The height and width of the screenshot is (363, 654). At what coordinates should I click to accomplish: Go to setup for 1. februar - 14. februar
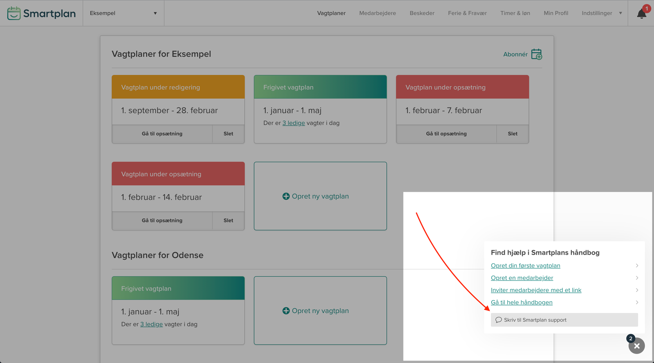tap(162, 220)
